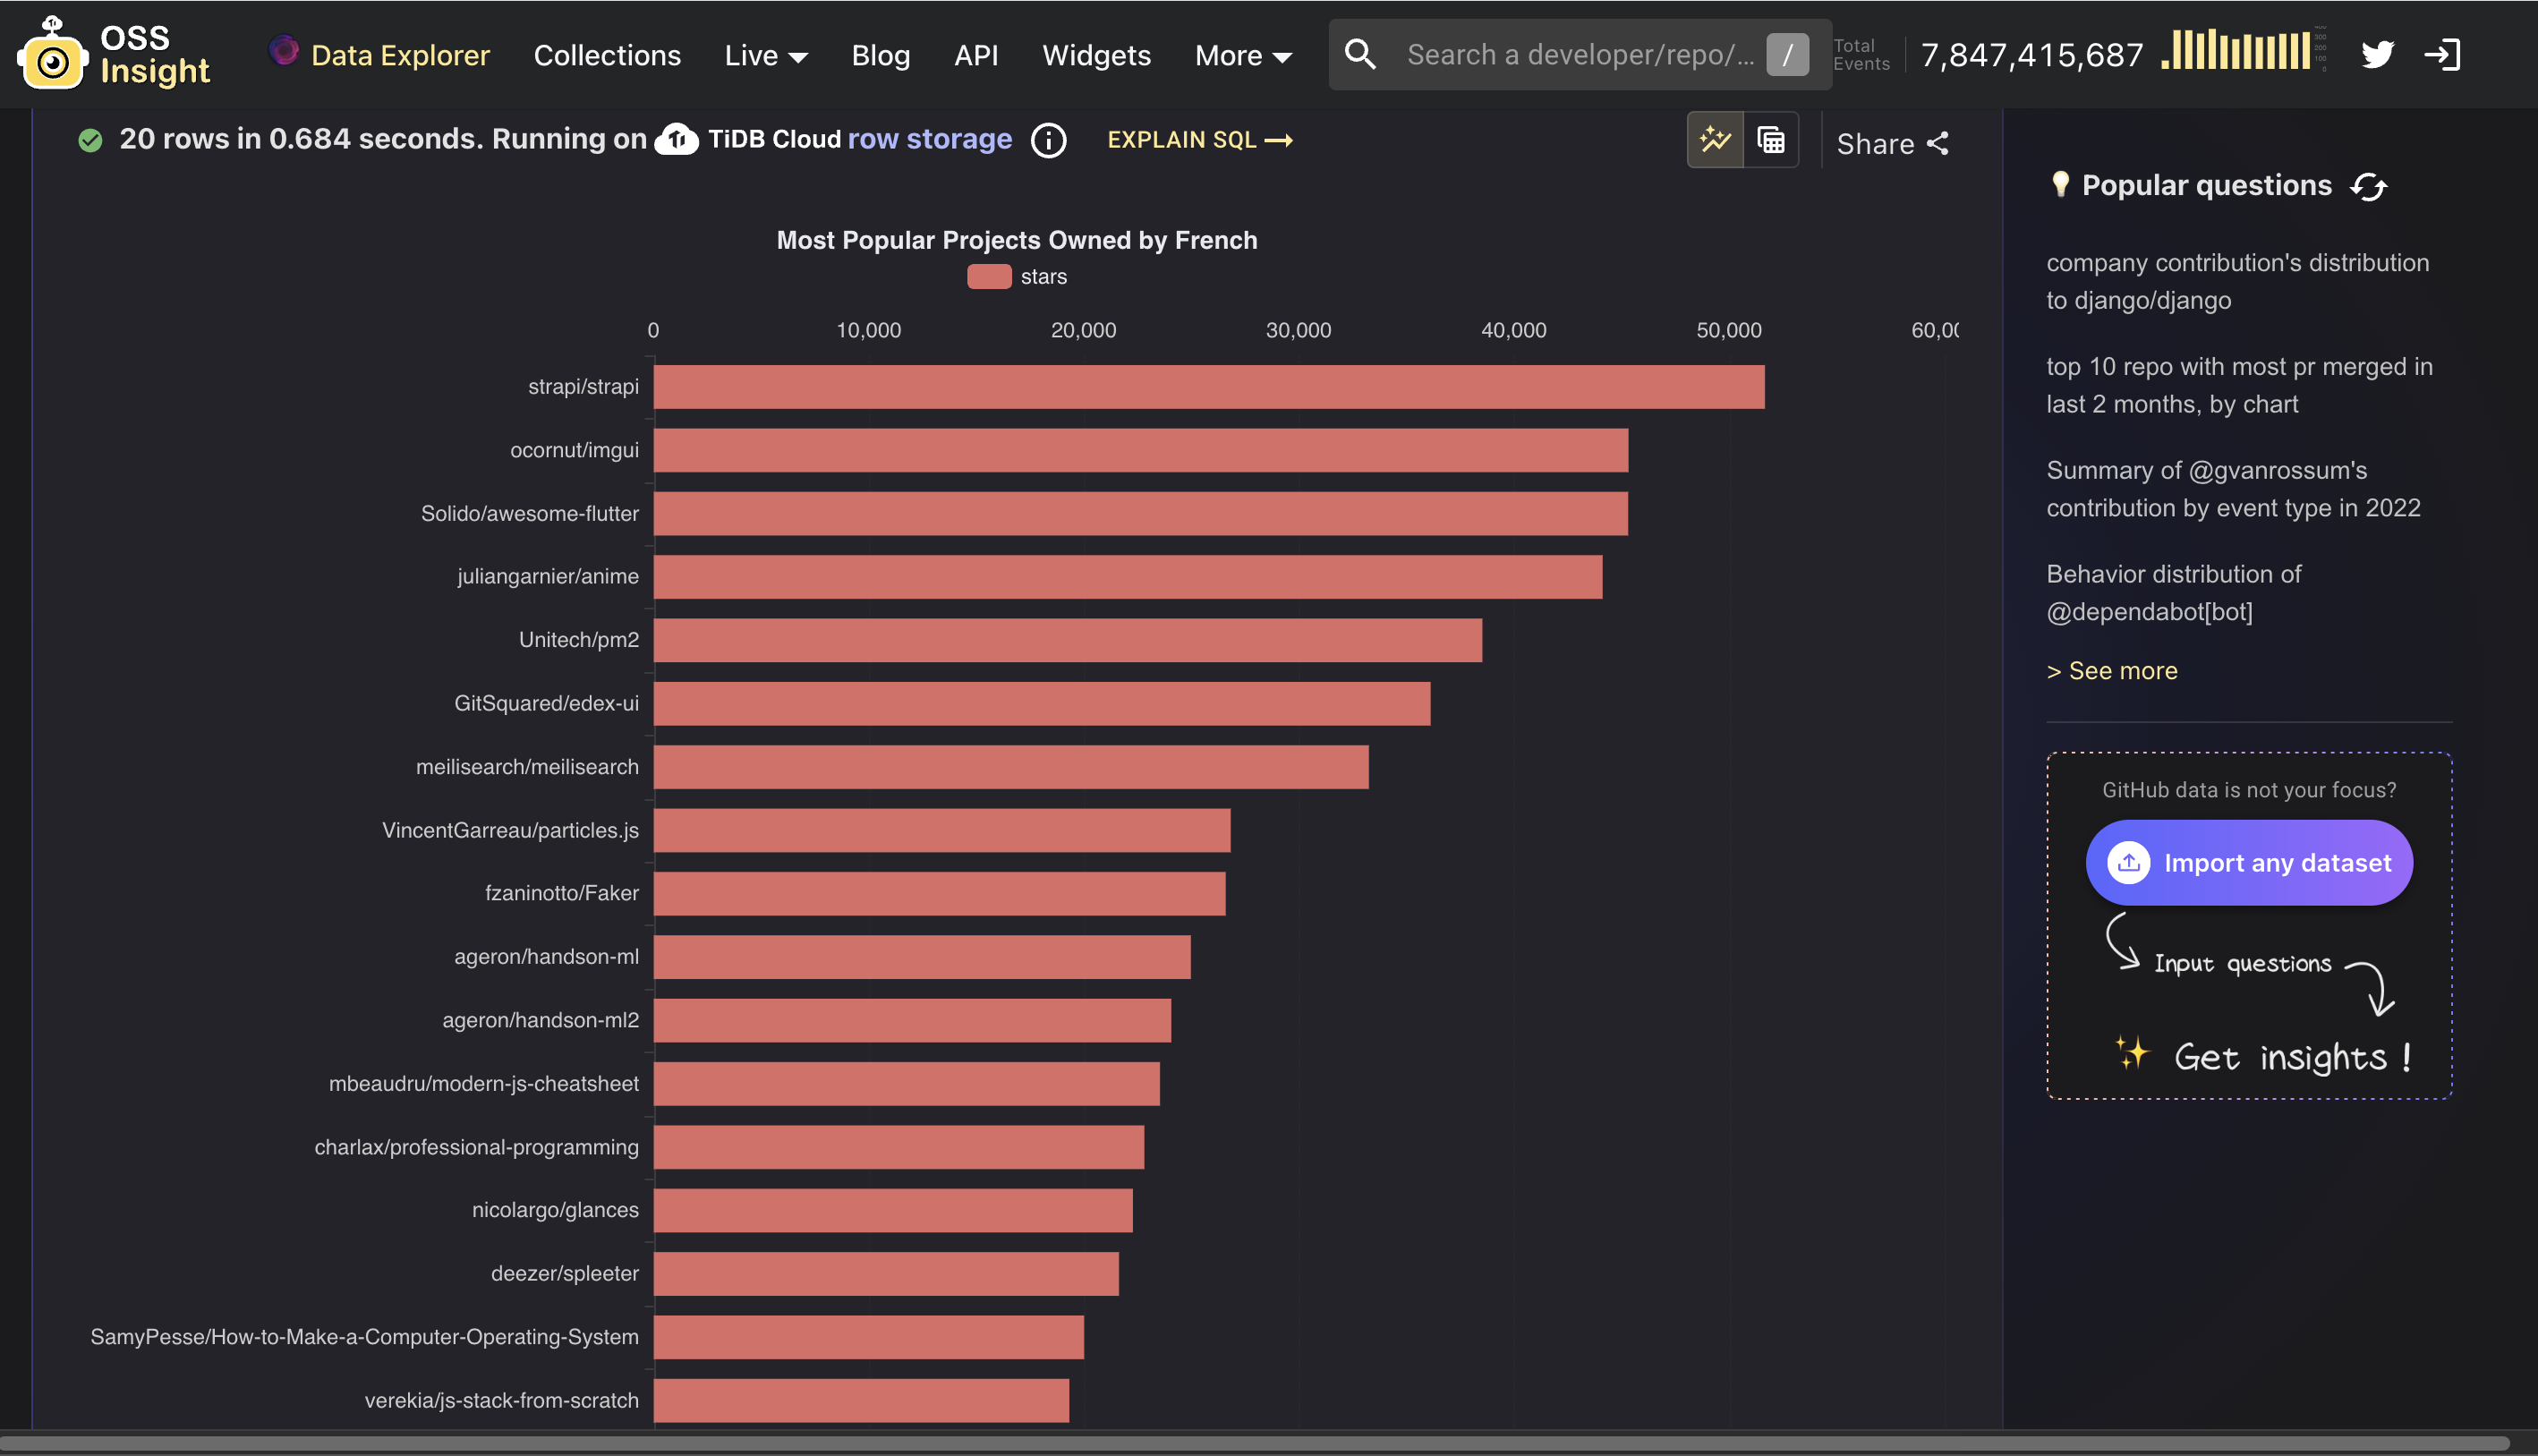Open Data Explorer via its globe icon
This screenshot has width=2538, height=1456.
tap(283, 51)
